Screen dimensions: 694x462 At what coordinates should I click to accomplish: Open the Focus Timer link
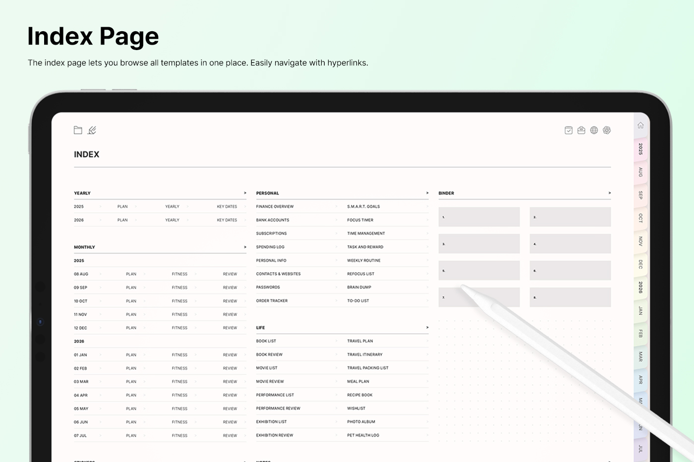click(360, 220)
